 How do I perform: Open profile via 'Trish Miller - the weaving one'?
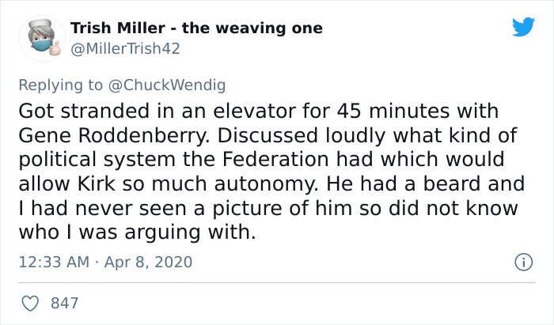pos(196,28)
